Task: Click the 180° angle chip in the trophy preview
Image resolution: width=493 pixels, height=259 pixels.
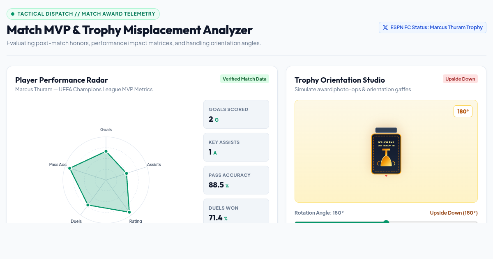Action: click(x=463, y=111)
